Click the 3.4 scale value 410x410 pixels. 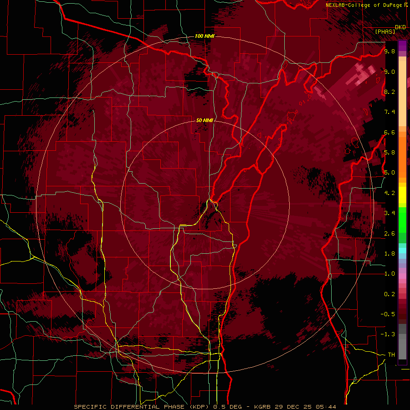pyautogui.click(x=389, y=213)
